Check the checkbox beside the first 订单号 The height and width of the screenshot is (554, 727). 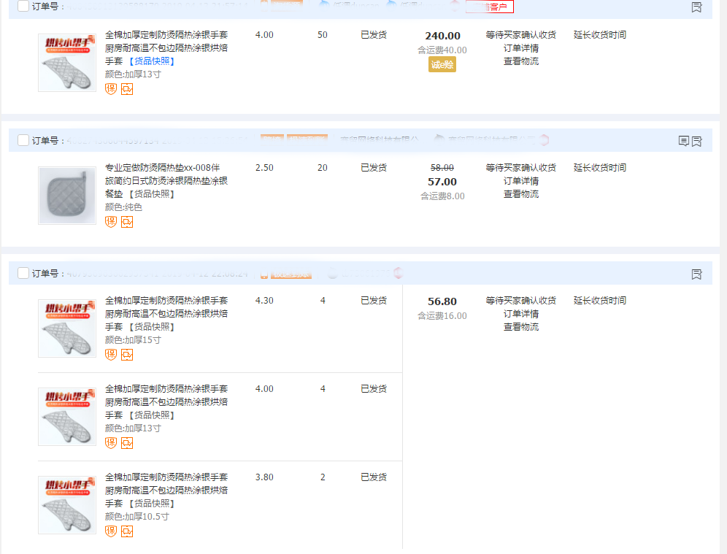[23, 7]
